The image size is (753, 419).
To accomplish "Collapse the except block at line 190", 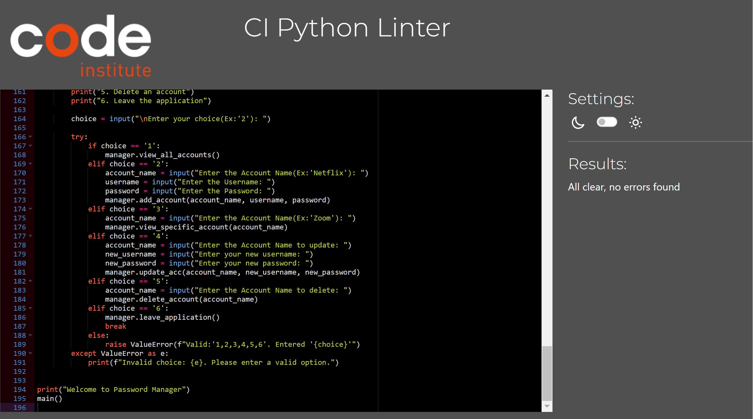I will pyautogui.click(x=31, y=353).
